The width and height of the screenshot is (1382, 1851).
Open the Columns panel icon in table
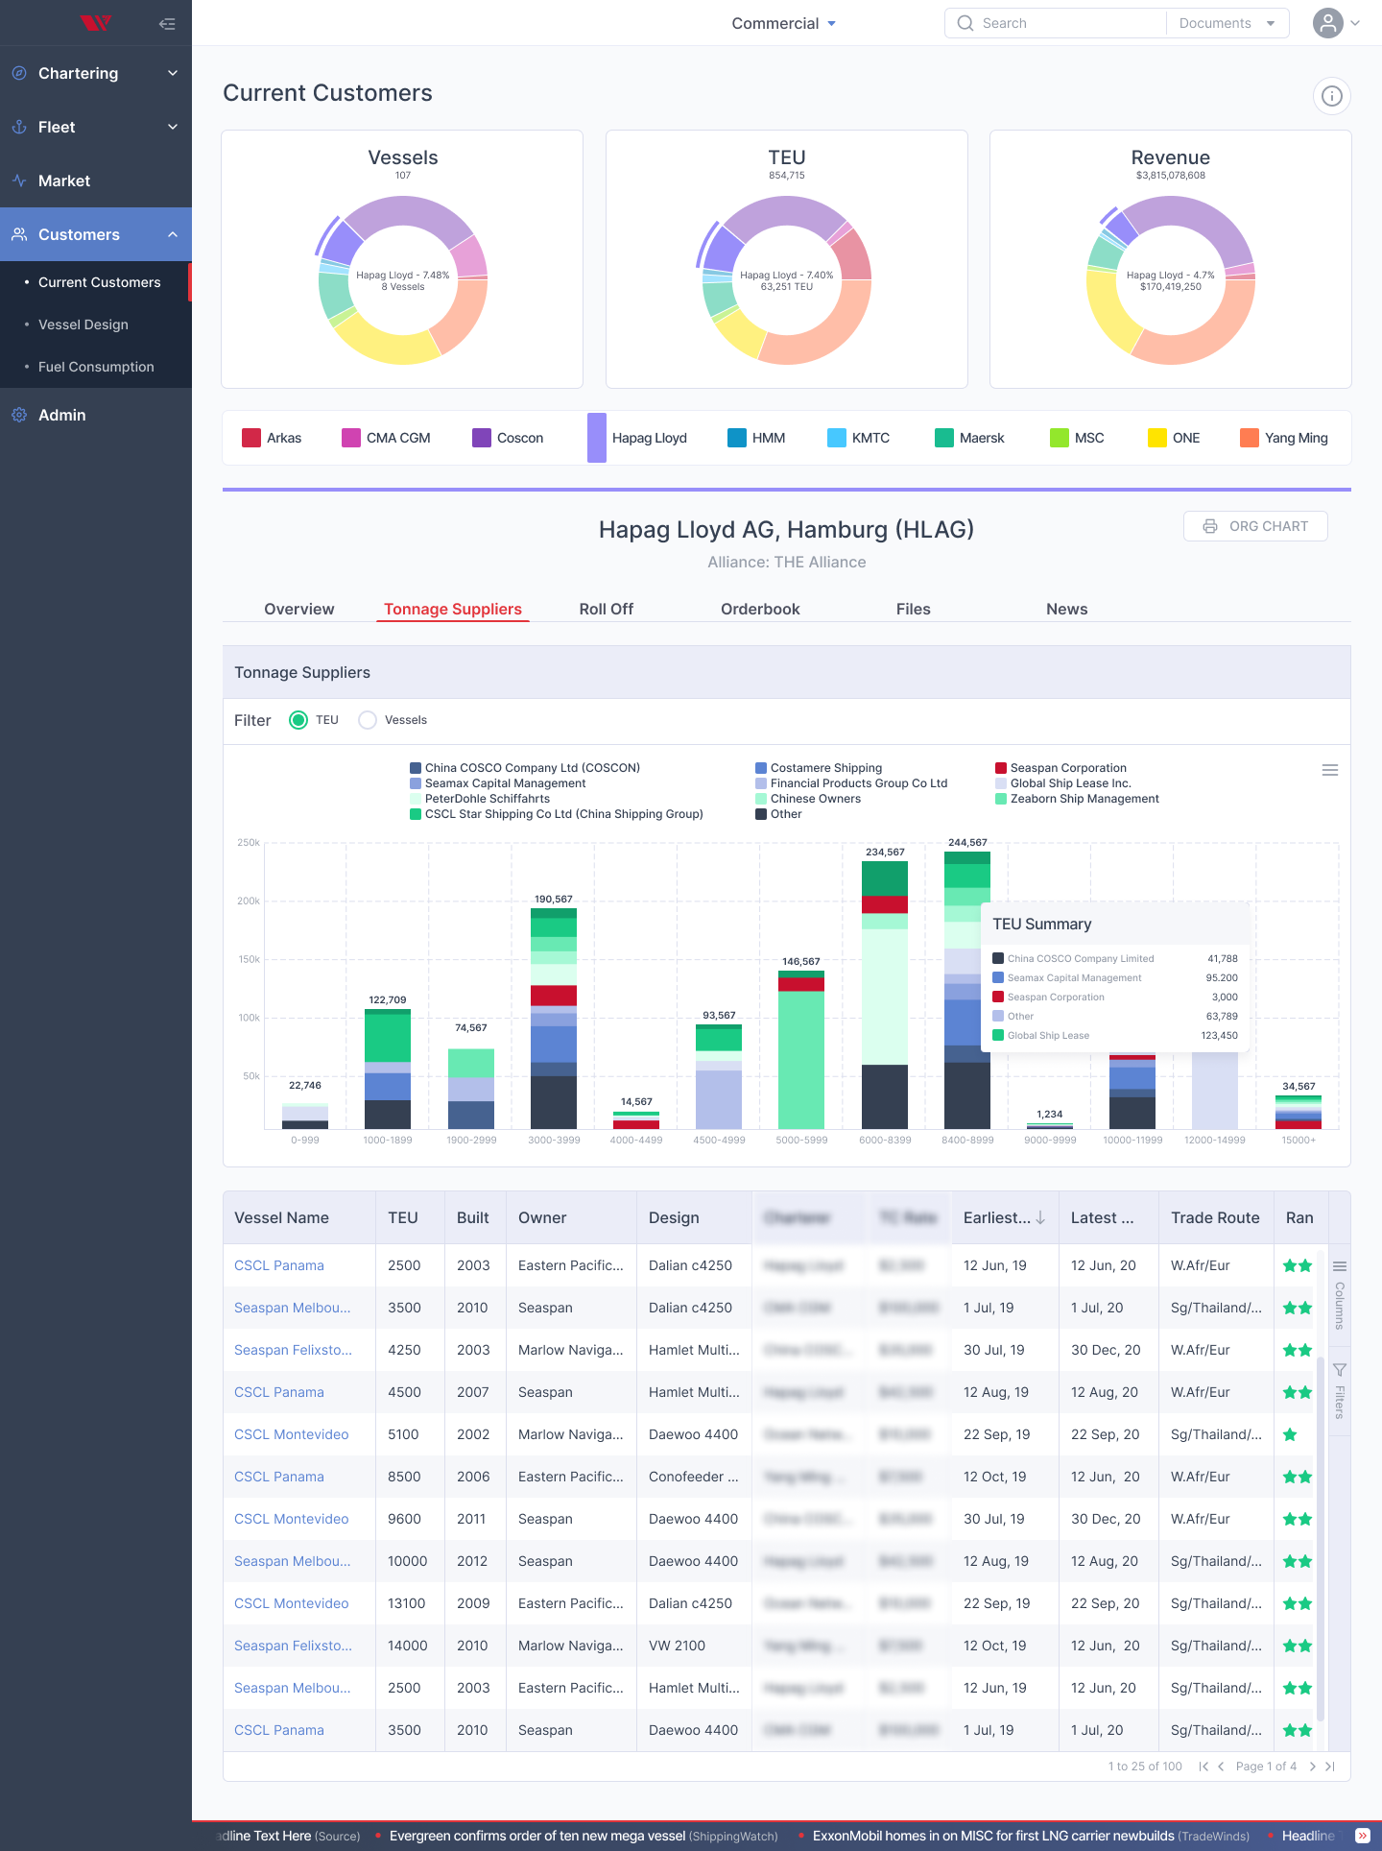1340,1294
